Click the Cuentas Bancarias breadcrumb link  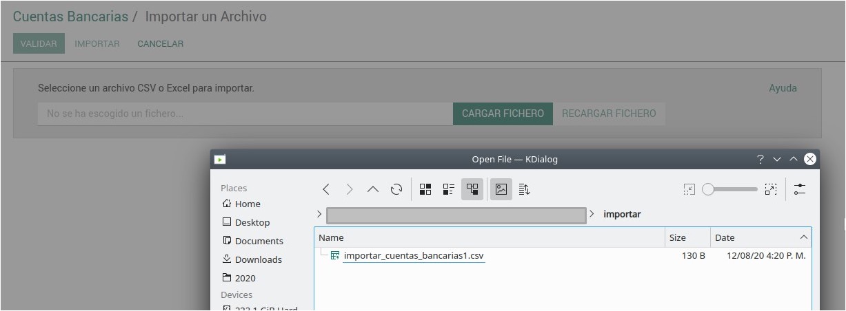70,17
